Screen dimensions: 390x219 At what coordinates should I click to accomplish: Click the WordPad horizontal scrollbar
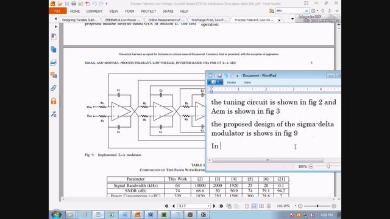[268, 160]
